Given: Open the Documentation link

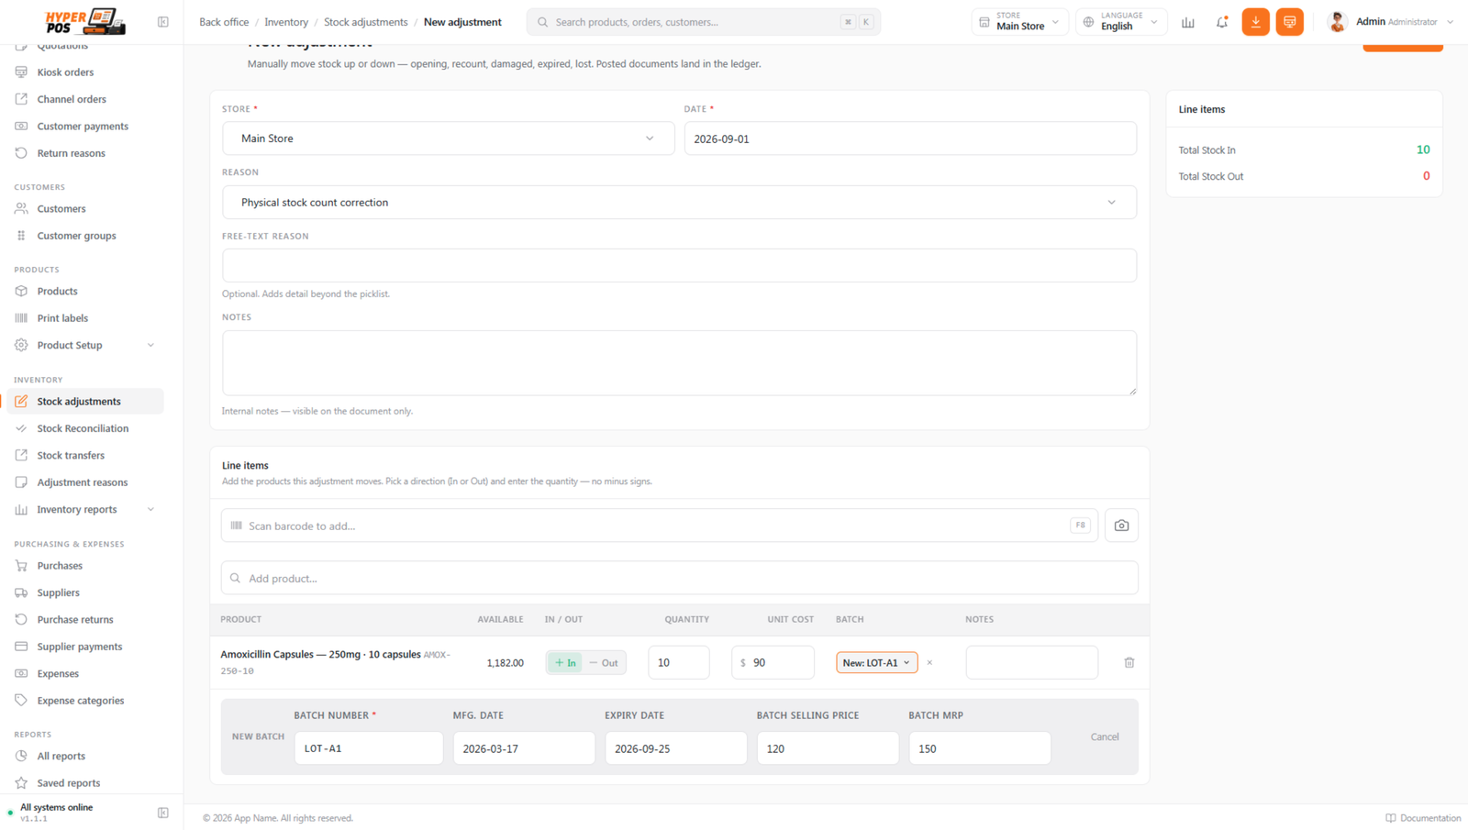Looking at the screenshot, I should click(x=1423, y=818).
